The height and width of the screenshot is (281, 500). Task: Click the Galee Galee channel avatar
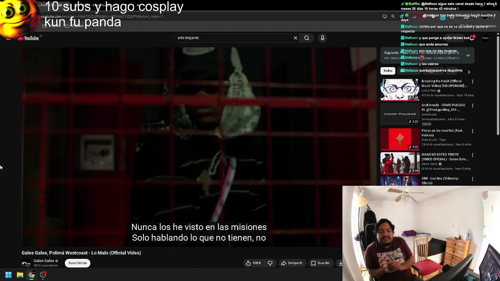tap(26, 263)
